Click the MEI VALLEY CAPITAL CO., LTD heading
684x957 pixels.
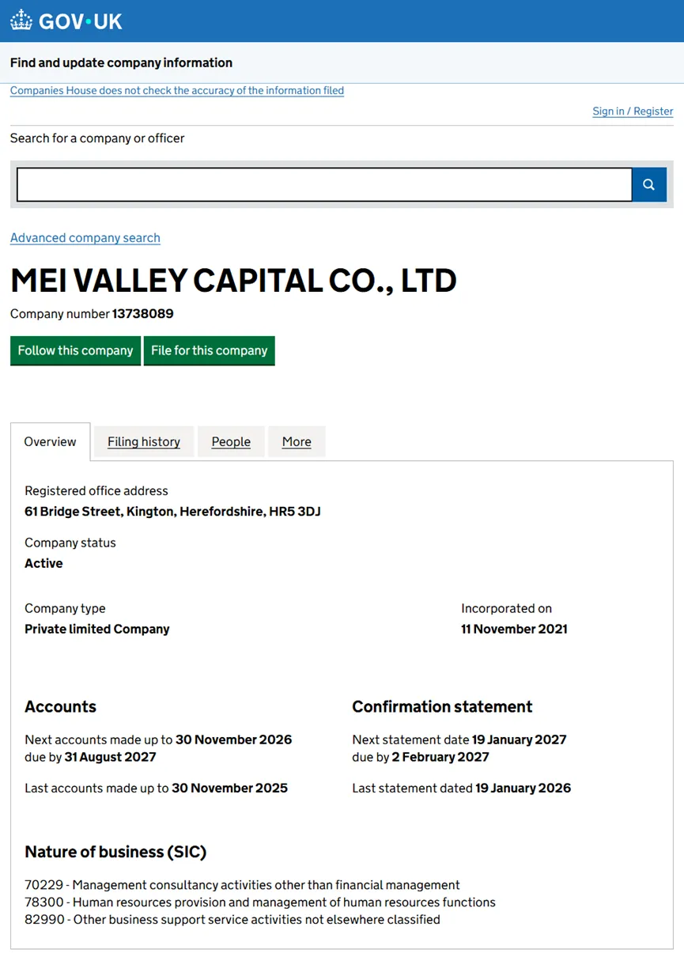pyautogui.click(x=233, y=280)
